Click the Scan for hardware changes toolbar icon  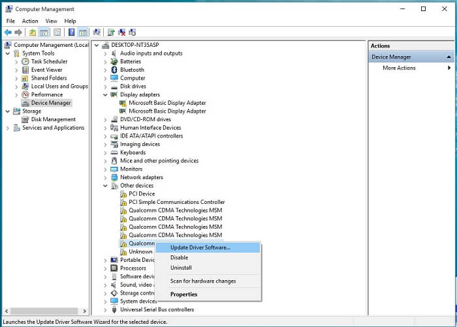[97, 33]
